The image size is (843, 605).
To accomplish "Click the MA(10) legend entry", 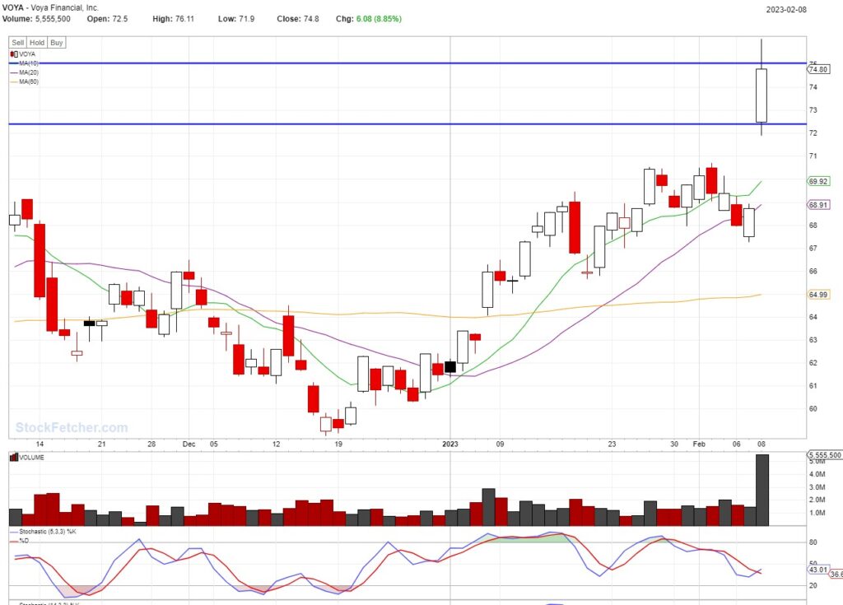I will coord(25,63).
